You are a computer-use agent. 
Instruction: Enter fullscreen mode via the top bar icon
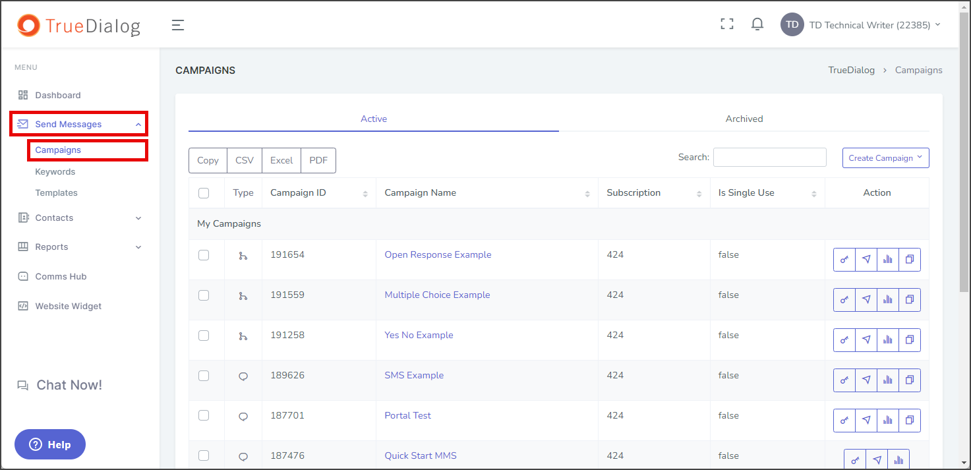point(726,24)
